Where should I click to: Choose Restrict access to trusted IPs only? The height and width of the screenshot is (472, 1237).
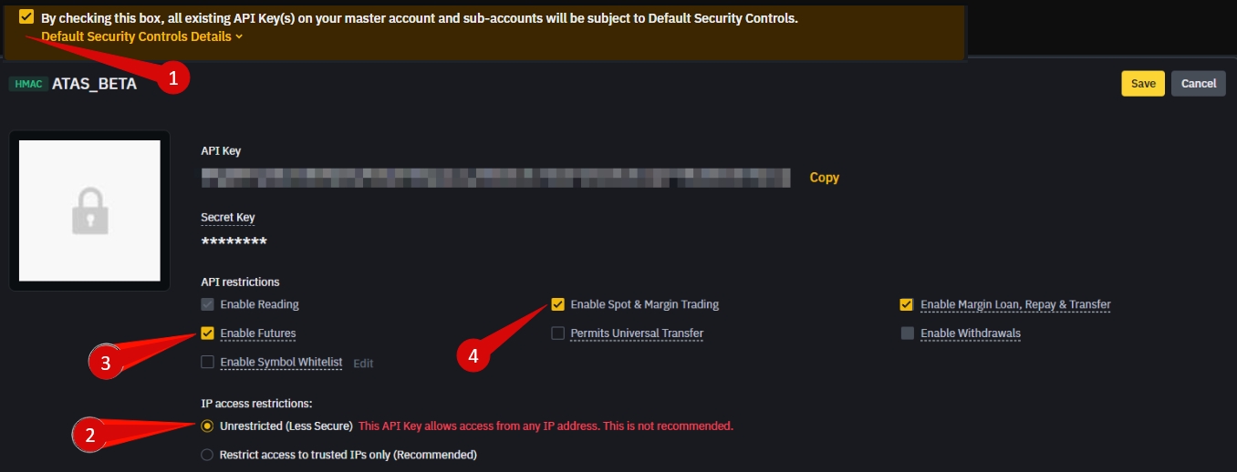tap(208, 455)
